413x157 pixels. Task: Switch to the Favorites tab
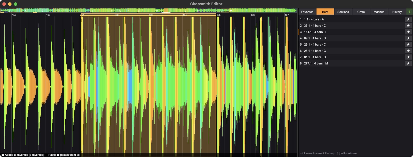(x=307, y=12)
